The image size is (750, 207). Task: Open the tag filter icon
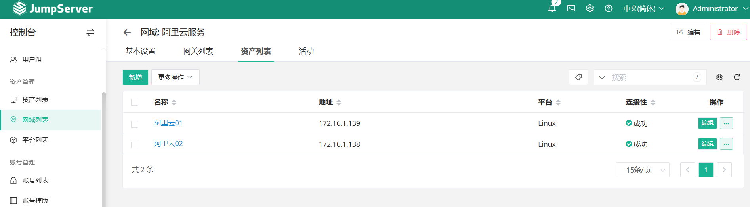(x=578, y=77)
